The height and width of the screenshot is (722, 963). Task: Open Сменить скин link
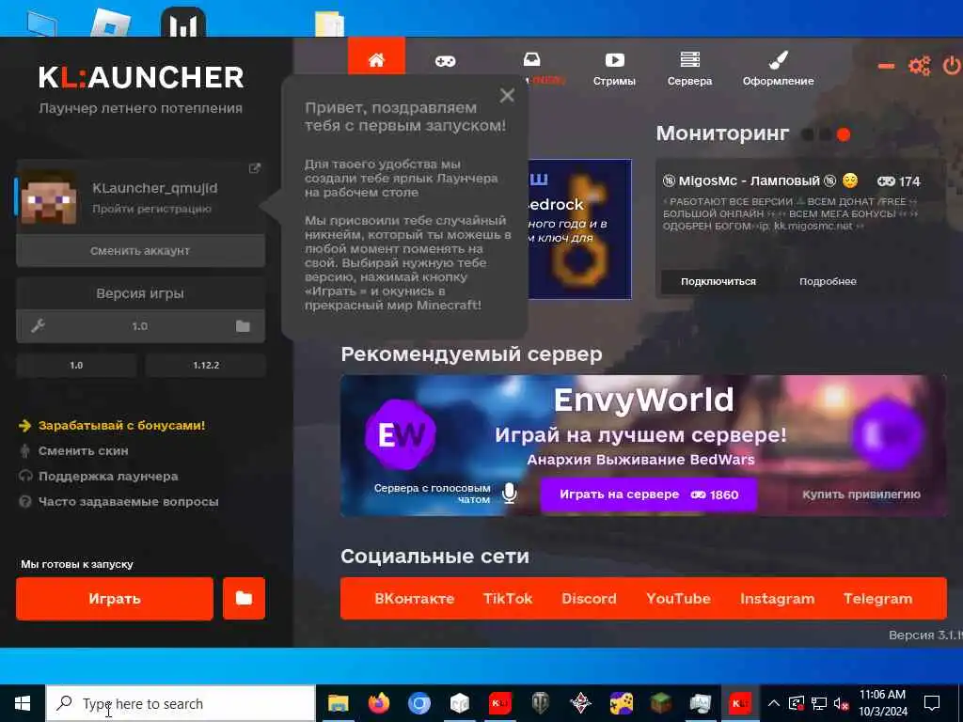[x=84, y=450]
